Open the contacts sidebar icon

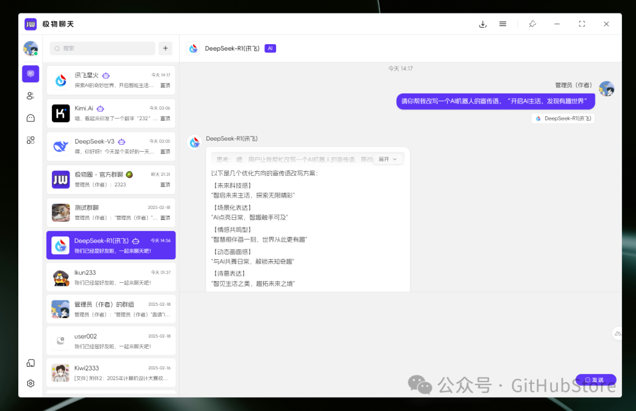click(31, 96)
